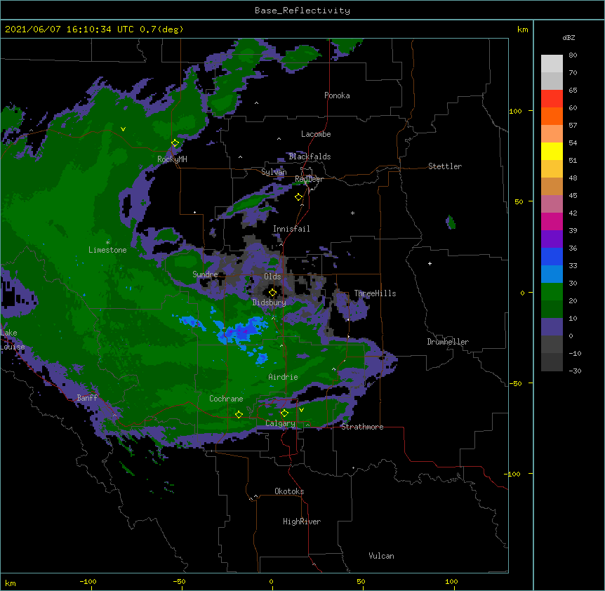605x591 pixels.
Task: Click the asterisk marker above Limestone
Action: coord(107,243)
